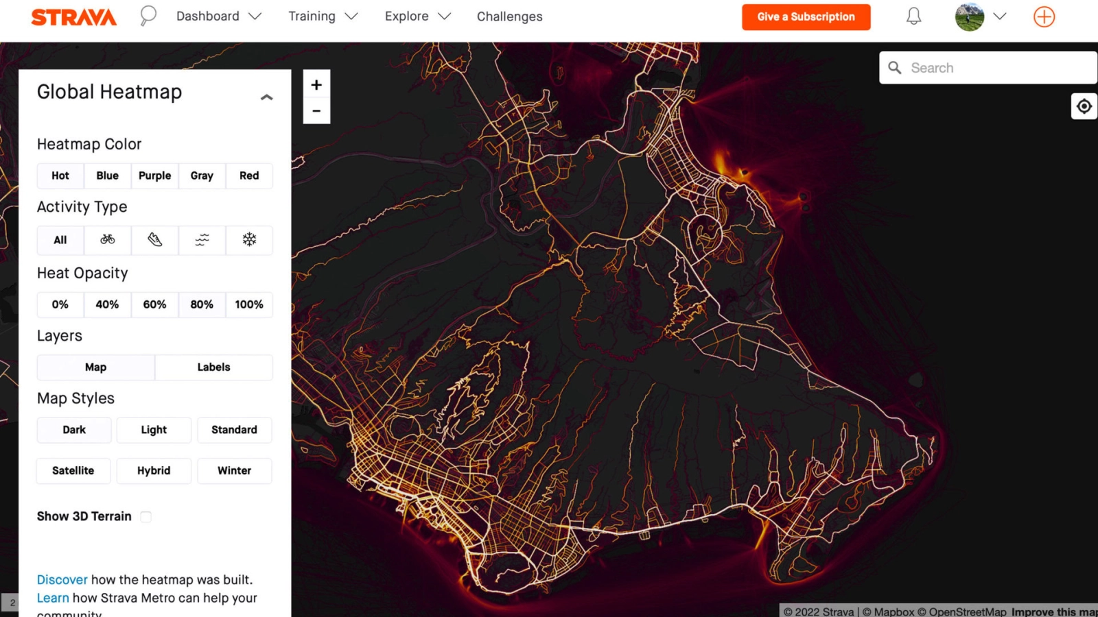
Task: Open the notifications bell
Action: [913, 16]
